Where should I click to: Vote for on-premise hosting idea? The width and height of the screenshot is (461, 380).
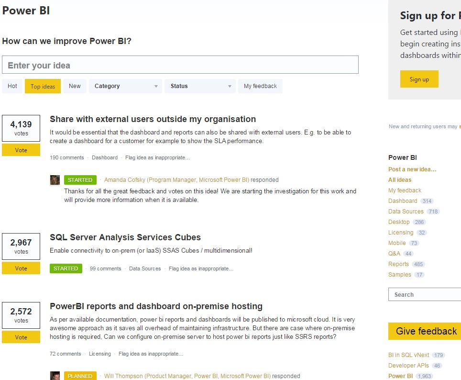[21, 337]
